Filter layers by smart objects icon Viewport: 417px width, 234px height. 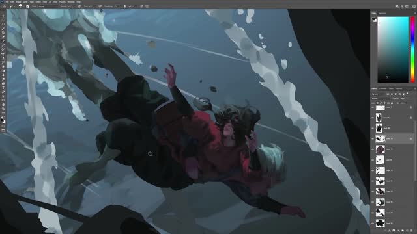(403, 94)
